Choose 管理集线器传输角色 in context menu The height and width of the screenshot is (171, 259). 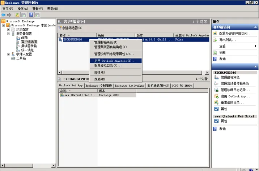(116, 47)
